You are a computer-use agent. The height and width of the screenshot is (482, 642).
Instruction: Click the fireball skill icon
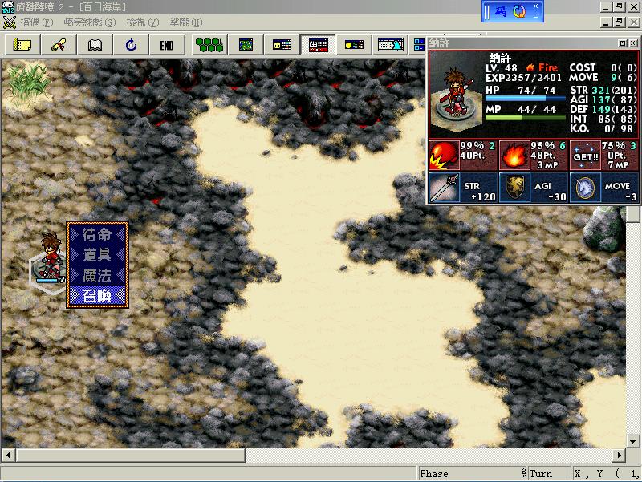coord(514,156)
